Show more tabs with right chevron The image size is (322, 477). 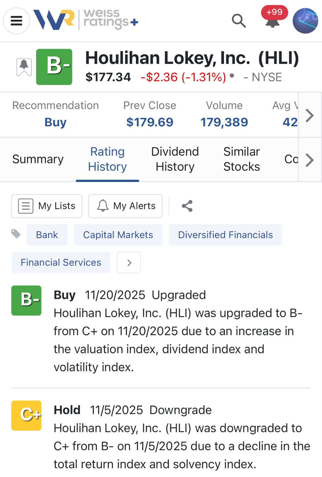[x=310, y=160]
